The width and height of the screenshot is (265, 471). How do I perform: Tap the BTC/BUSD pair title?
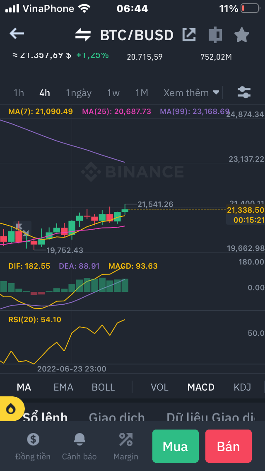[137, 35]
